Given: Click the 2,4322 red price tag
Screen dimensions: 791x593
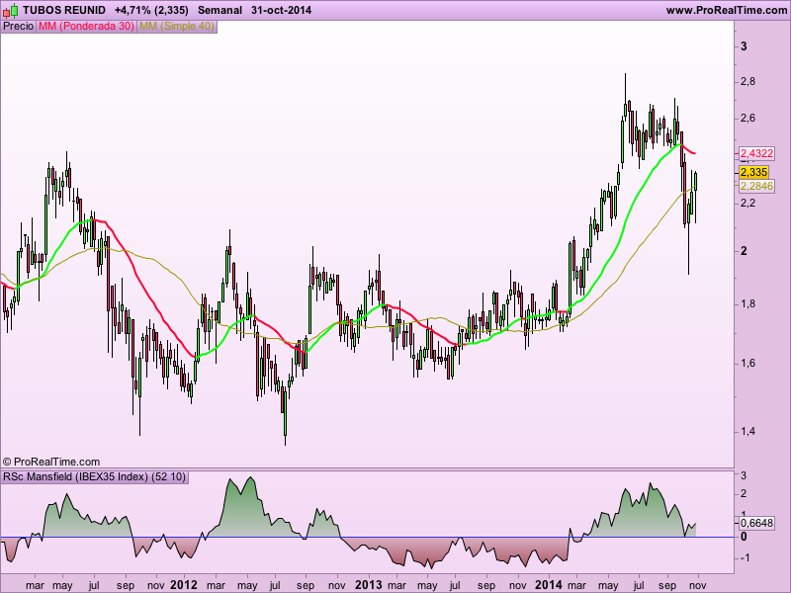Looking at the screenshot, I should click(x=756, y=153).
